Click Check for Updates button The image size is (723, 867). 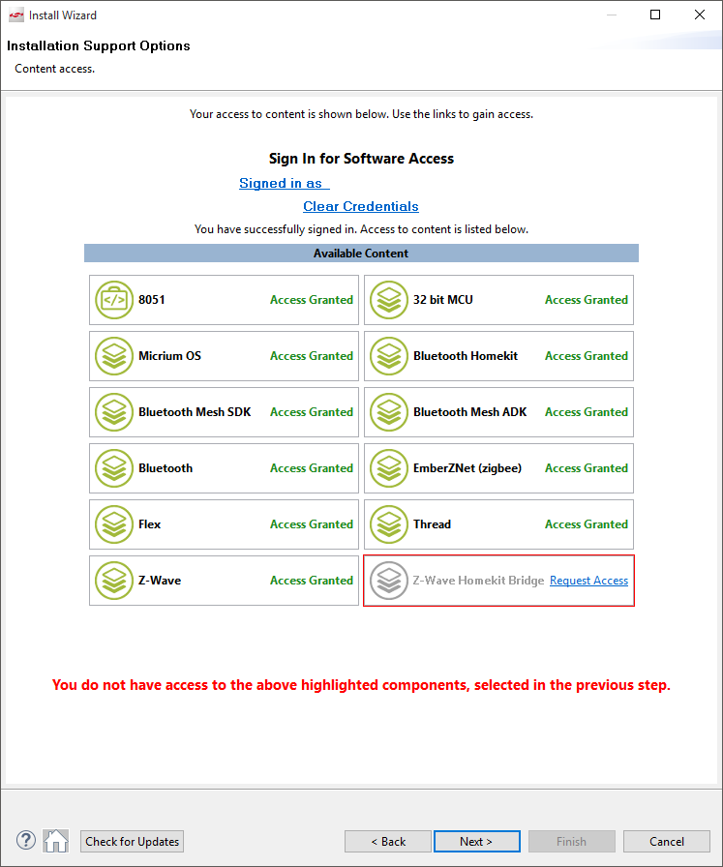coord(133,842)
